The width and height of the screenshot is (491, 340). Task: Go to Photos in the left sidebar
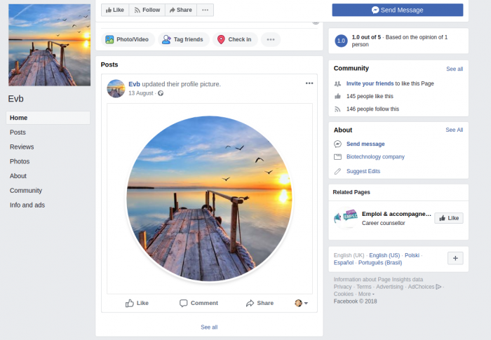tap(20, 161)
